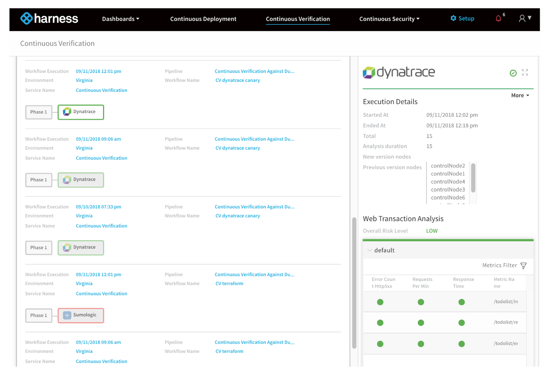Click green Requests Per Min dot for /todolist/ex
The height and width of the screenshot is (373, 546).
point(421,344)
